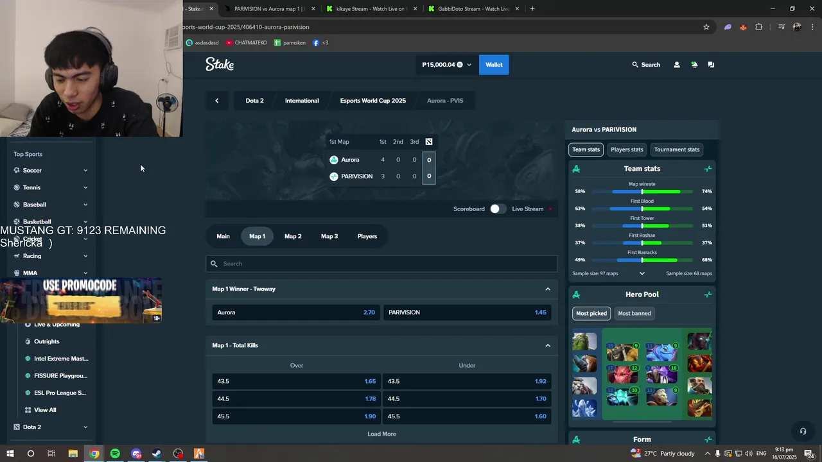This screenshot has height=462, width=822.
Task: Open Stake notifications bell
Action: click(694, 65)
